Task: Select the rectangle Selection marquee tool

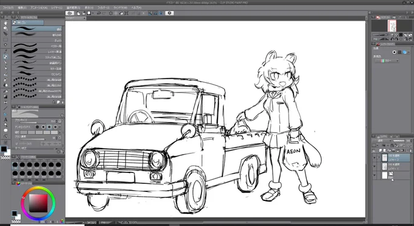Action: pos(5,40)
